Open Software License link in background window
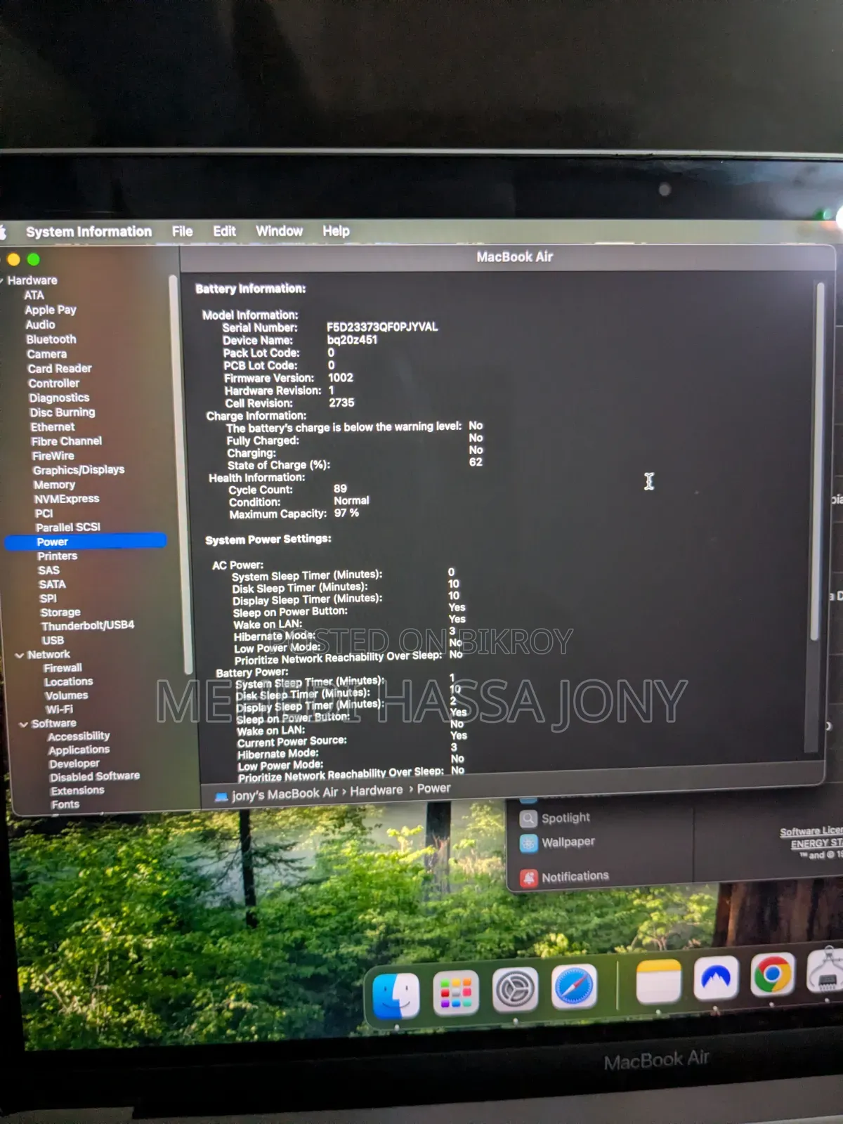The image size is (843, 1124). [x=811, y=831]
